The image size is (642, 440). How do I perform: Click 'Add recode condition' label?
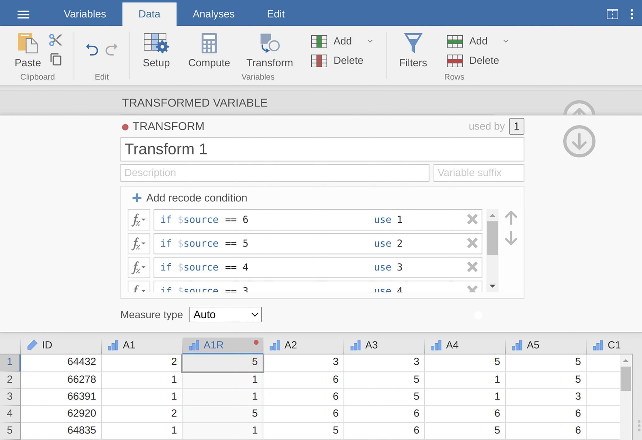tap(197, 198)
